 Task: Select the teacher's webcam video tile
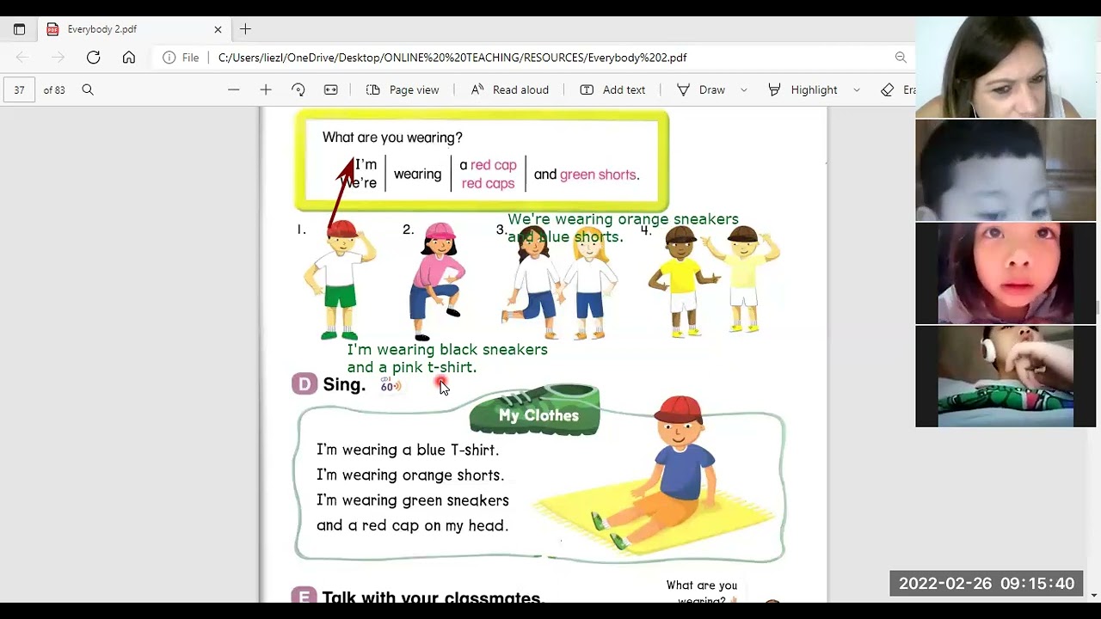click(x=1006, y=67)
